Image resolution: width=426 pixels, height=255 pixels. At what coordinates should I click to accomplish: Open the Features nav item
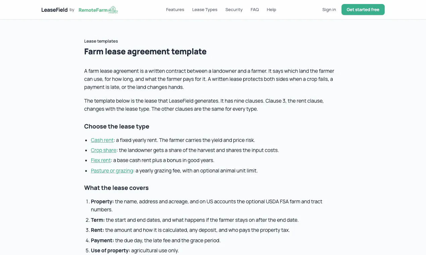[x=175, y=10]
